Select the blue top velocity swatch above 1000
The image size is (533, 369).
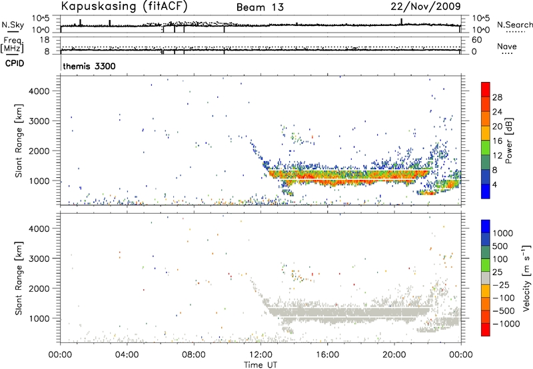tap(486, 226)
